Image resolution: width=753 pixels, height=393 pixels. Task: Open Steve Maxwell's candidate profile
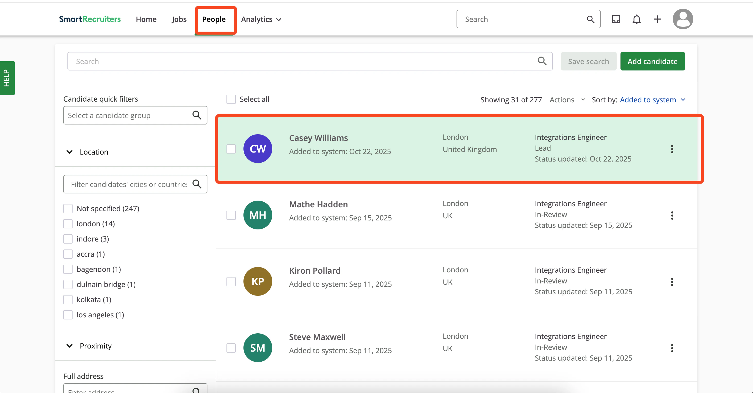coord(317,337)
